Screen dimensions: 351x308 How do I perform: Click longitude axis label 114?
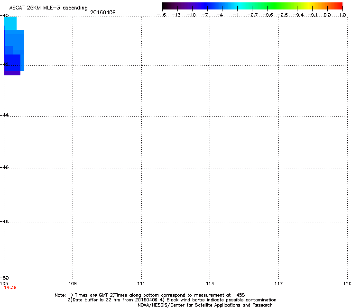click(x=210, y=284)
